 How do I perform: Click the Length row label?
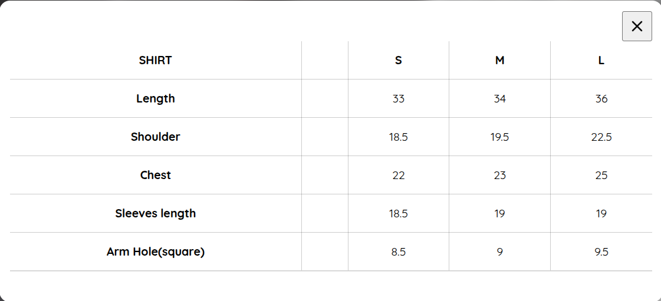tap(156, 98)
